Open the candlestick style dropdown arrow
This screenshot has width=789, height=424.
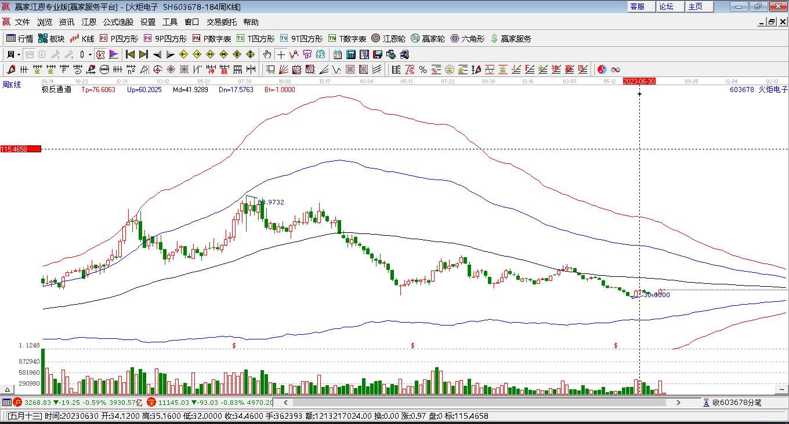coord(90,54)
